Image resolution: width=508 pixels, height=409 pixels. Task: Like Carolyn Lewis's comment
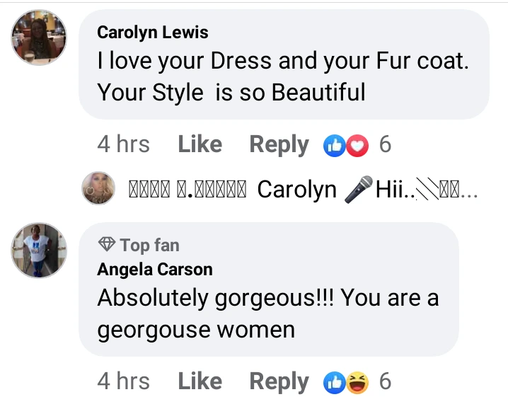point(200,145)
